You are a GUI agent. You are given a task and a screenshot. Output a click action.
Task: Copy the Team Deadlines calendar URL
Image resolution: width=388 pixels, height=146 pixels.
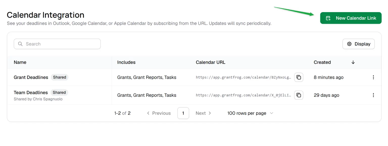[299, 95]
